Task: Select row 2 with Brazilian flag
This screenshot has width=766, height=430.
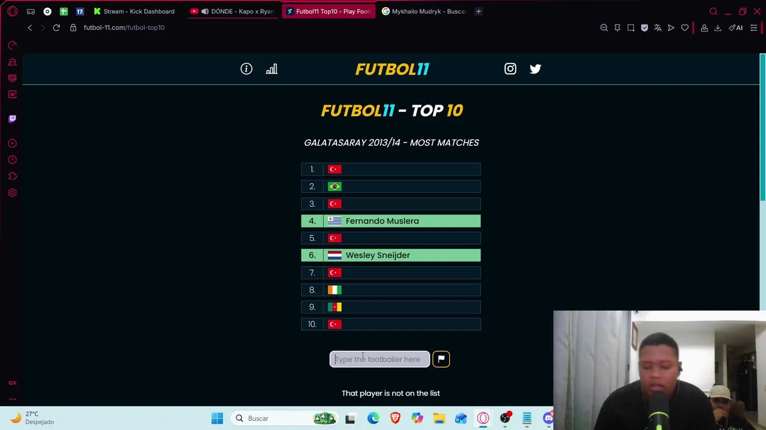Action: pyautogui.click(x=391, y=186)
